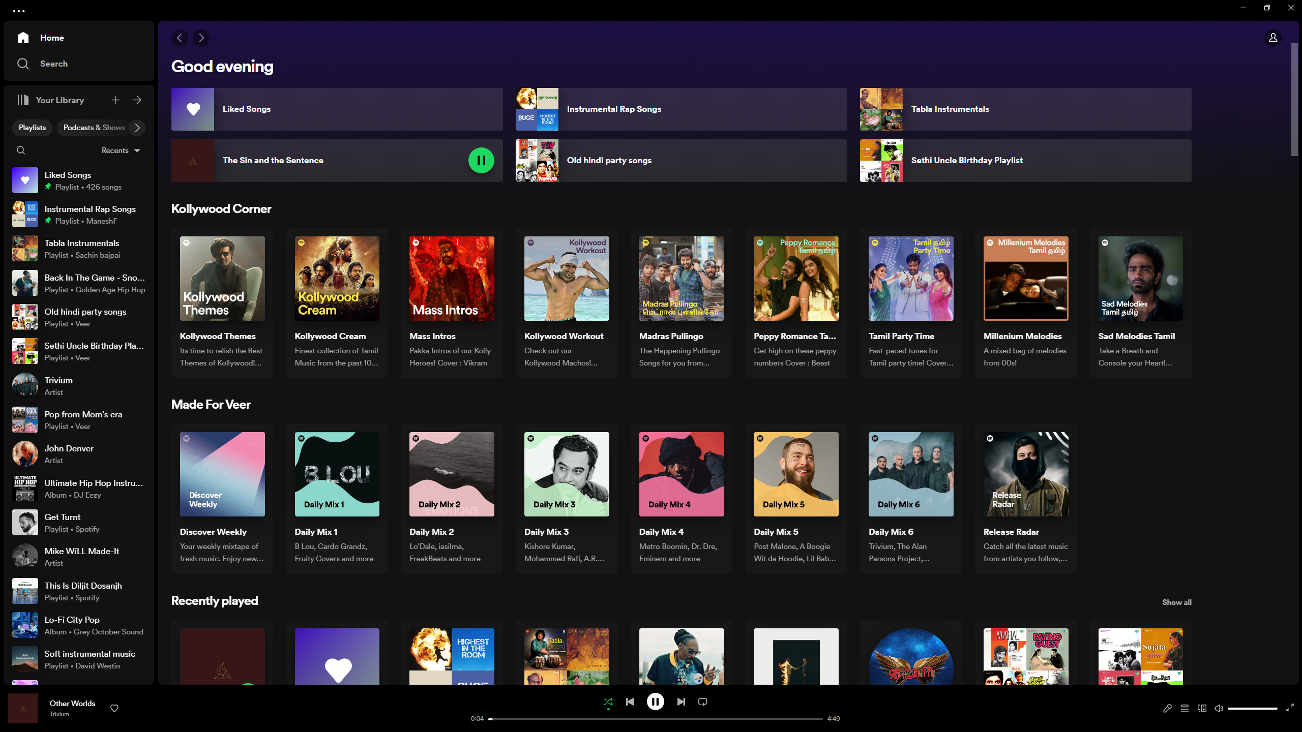The image size is (1302, 732).
Task: Open Liked Songs in library list
Action: (x=79, y=180)
